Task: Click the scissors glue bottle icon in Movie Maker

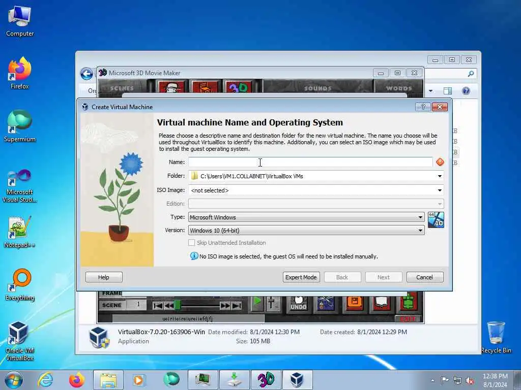Action: (x=326, y=303)
